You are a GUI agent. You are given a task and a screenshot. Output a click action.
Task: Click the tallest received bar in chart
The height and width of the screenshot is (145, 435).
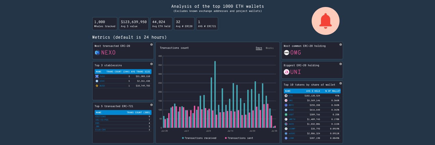pos(215,94)
